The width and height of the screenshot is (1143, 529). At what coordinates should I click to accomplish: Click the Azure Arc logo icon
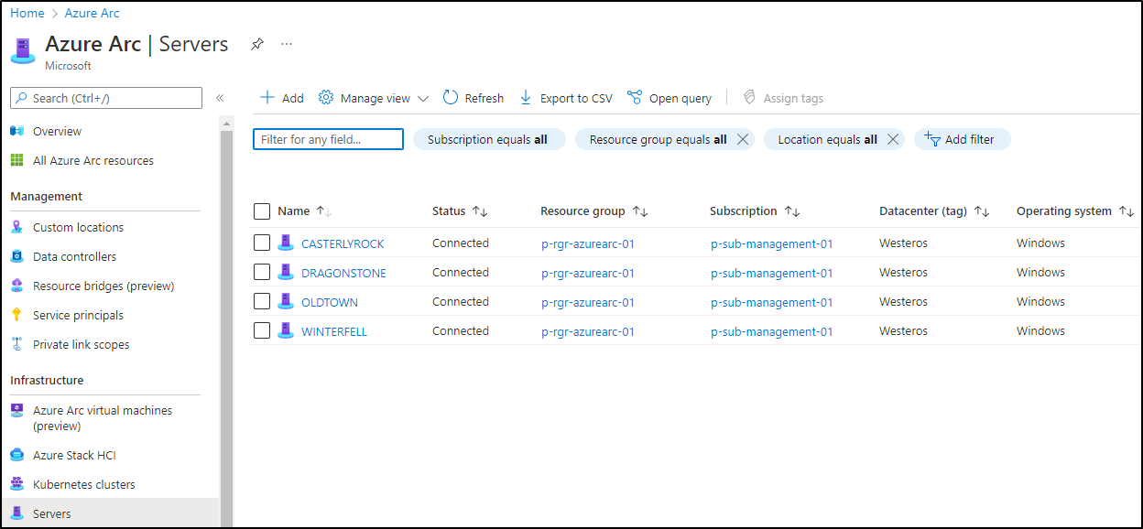click(x=22, y=50)
